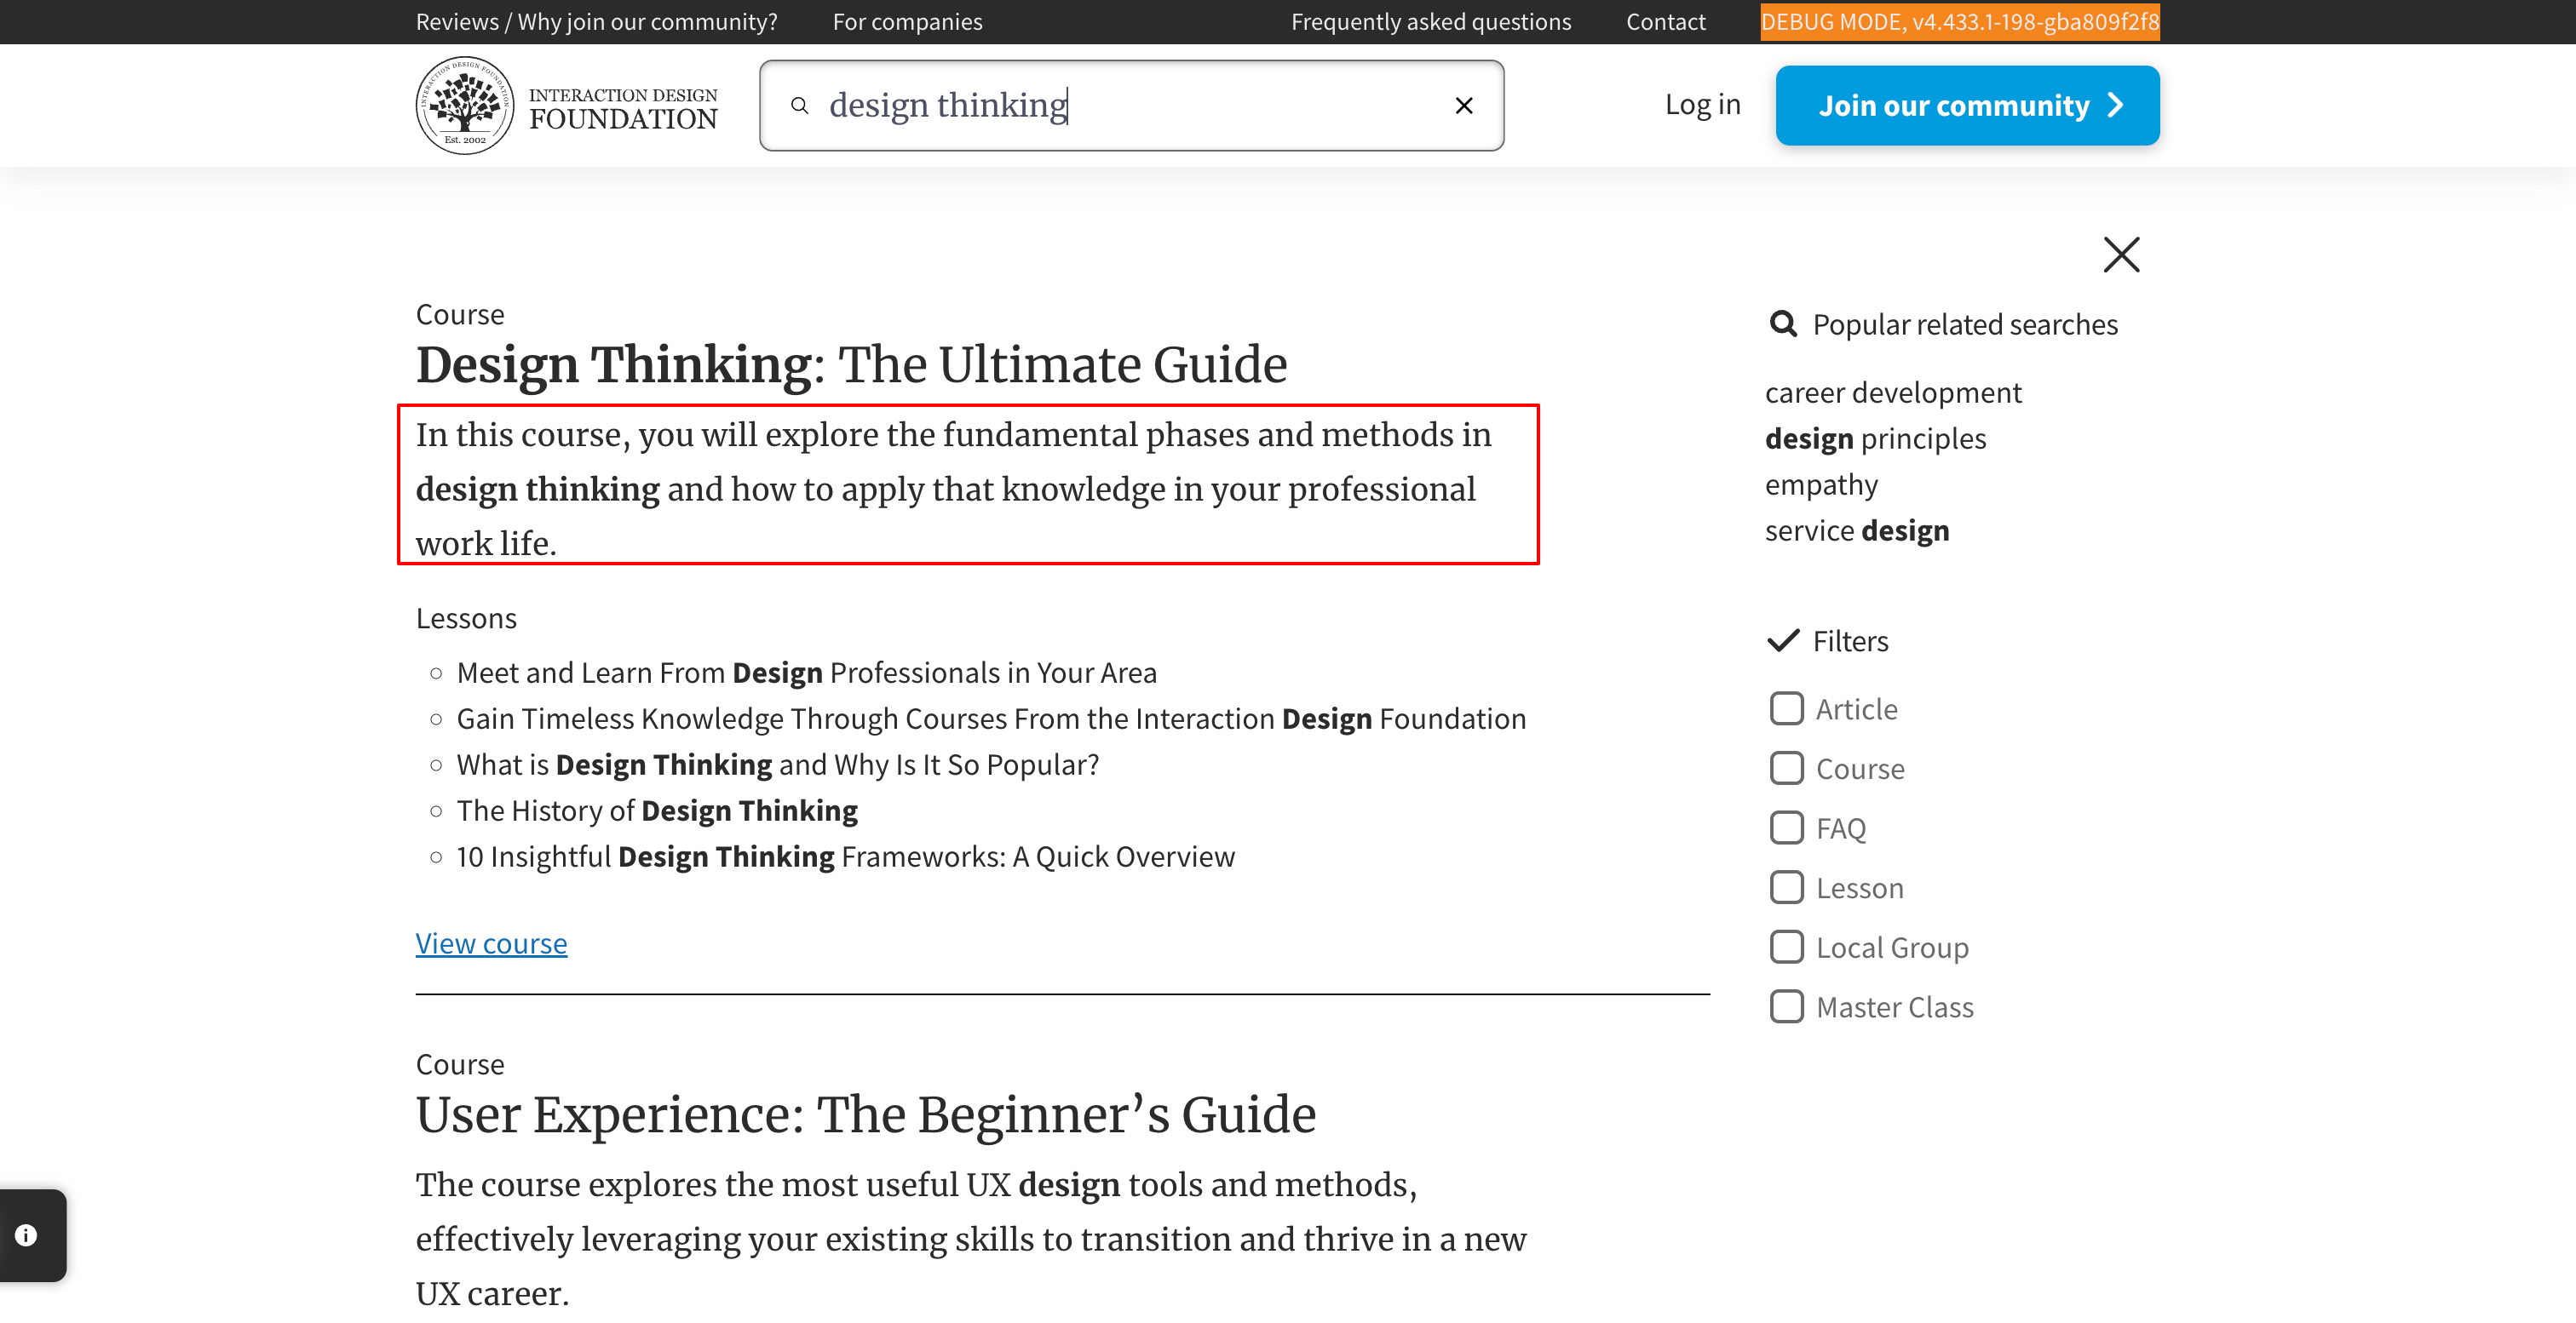
Task: Check the Course filter
Action: (1786, 769)
